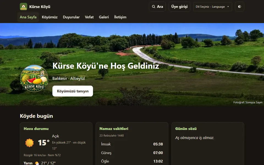The image size is (264, 165).
Task: Click the 13:02 Öğle time value
Action: click(x=158, y=161)
